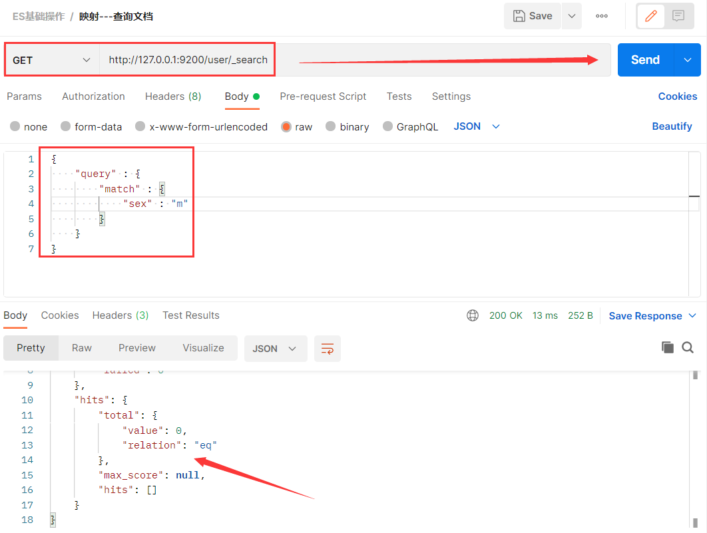Open the Save options dropdown arrow

(572, 16)
